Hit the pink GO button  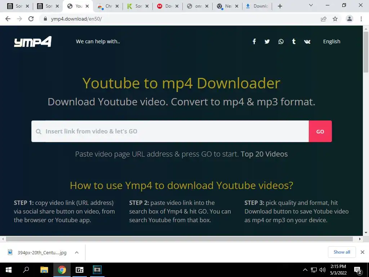coord(320,131)
